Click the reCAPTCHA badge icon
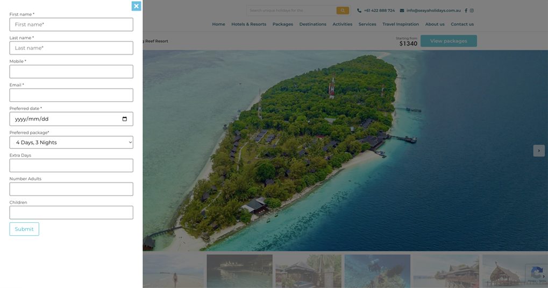 click(537, 272)
